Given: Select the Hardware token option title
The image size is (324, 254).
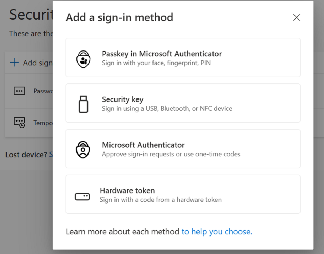Looking at the screenshot, I should 127,191.
